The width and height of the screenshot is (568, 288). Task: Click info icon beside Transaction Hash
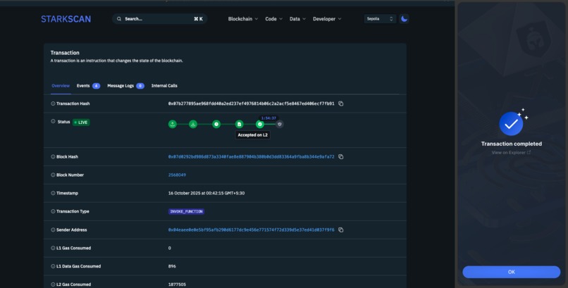click(x=53, y=104)
